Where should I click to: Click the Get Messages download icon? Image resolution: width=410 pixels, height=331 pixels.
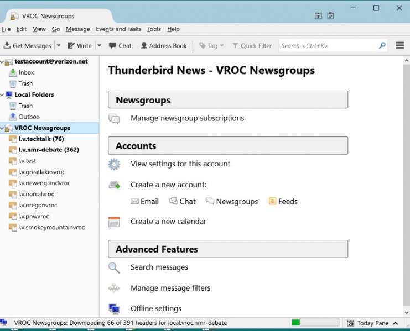pos(7,45)
